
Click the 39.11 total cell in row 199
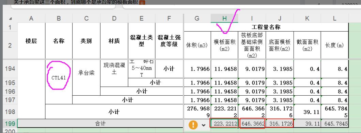pos(307,124)
